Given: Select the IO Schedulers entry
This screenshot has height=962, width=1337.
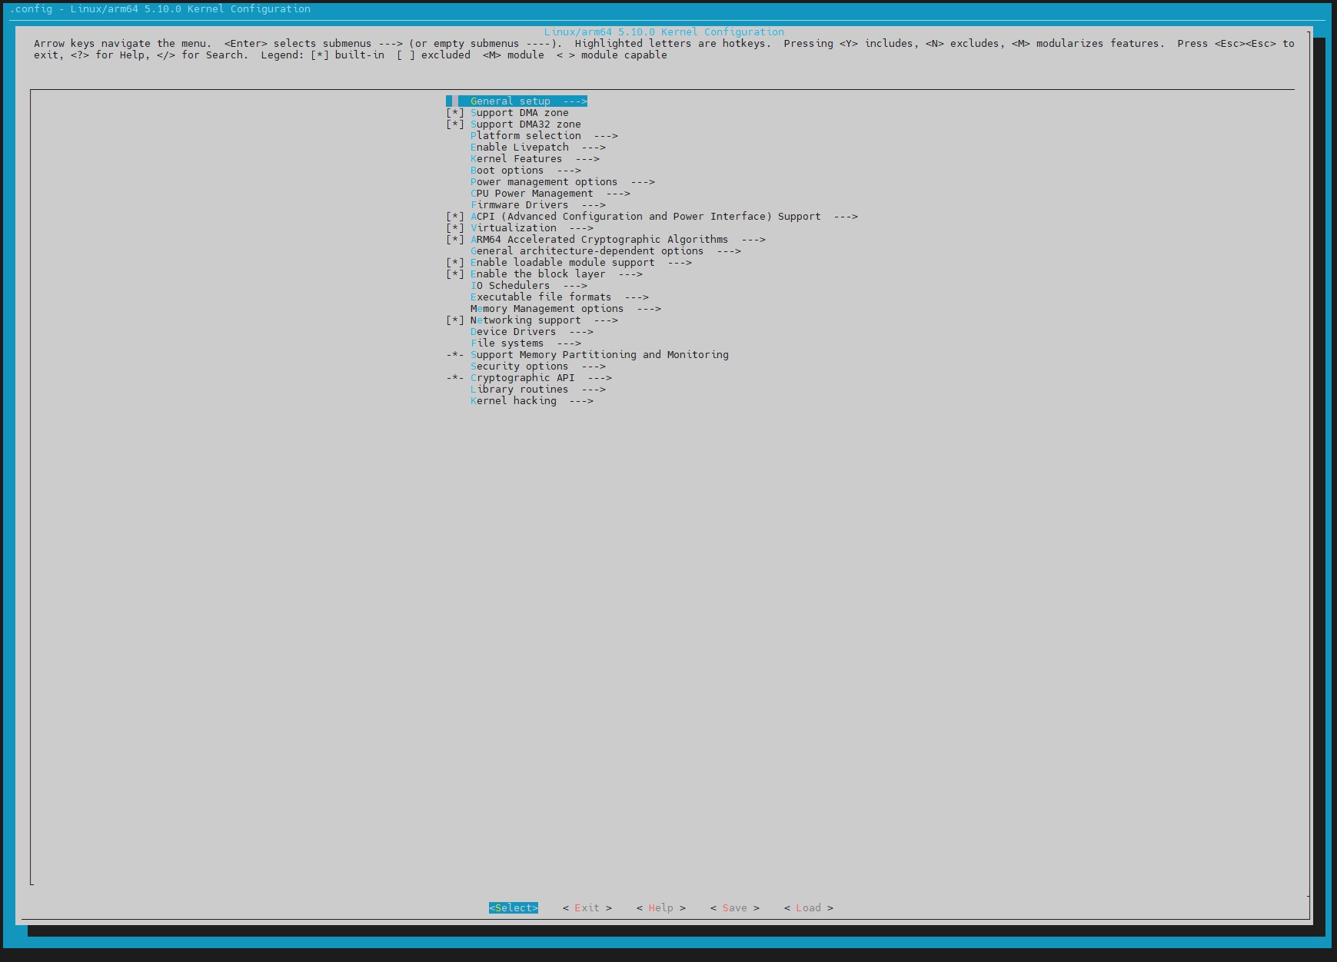Looking at the screenshot, I should [x=529, y=286].
